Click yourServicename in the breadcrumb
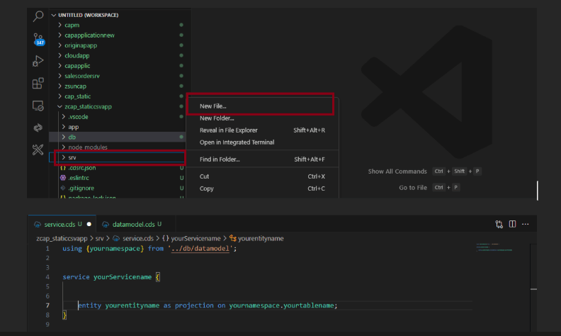Image resolution: width=561 pixels, height=336 pixels. (x=195, y=239)
